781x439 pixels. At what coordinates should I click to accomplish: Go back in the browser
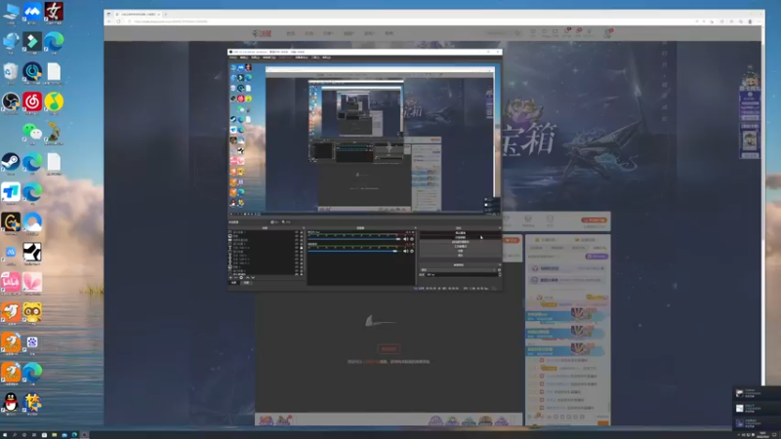pos(109,21)
